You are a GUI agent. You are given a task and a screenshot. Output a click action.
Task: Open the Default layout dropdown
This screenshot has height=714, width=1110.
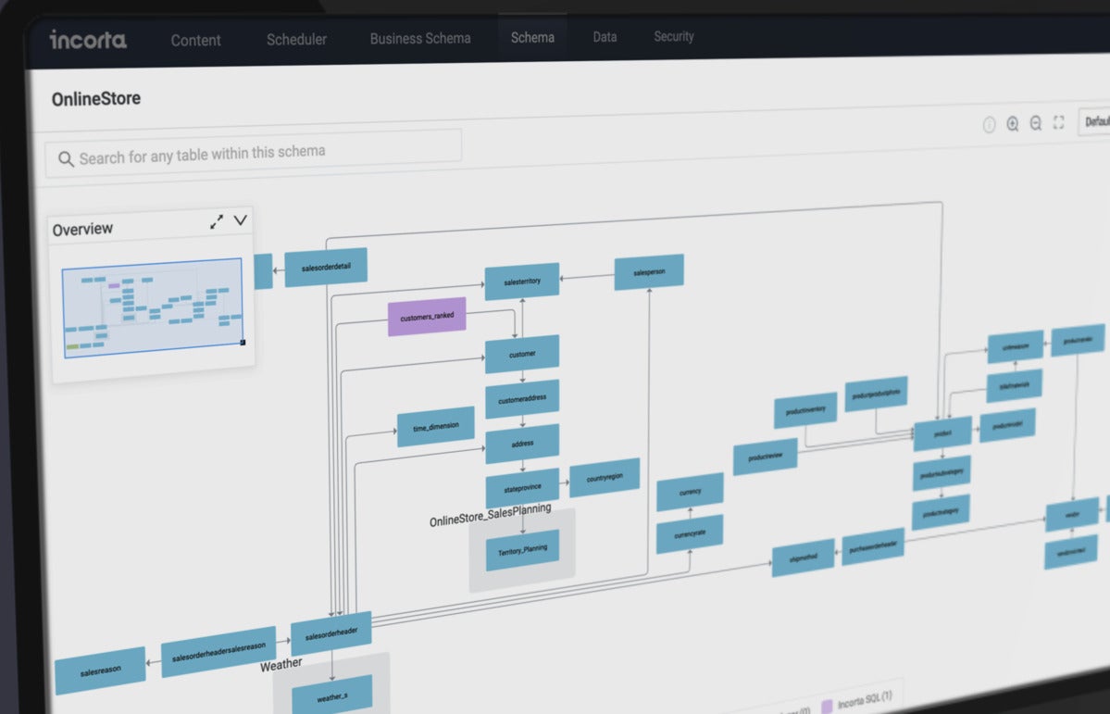click(1094, 122)
